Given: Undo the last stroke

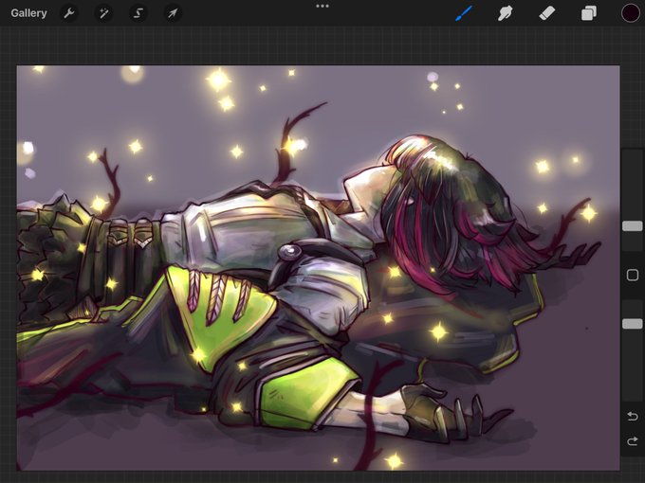Looking at the screenshot, I should [633, 417].
